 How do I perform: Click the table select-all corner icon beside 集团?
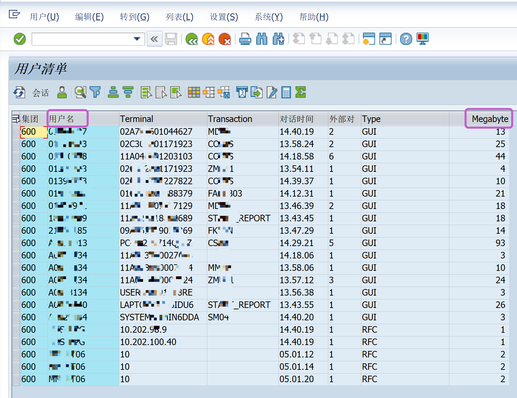pyautogui.click(x=16, y=119)
